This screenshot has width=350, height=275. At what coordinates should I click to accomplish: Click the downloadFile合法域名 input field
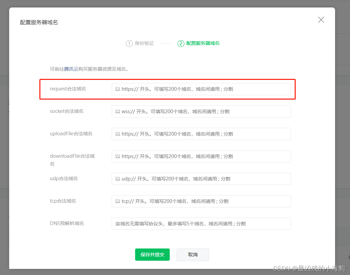coord(201,156)
